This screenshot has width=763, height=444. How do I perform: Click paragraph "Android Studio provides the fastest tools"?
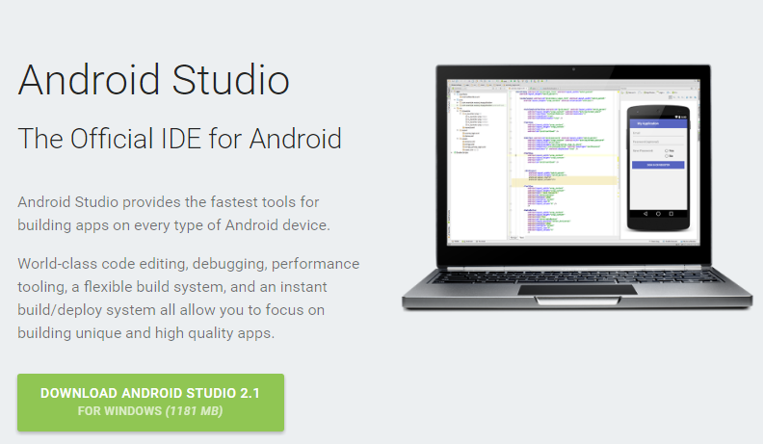coord(173,214)
